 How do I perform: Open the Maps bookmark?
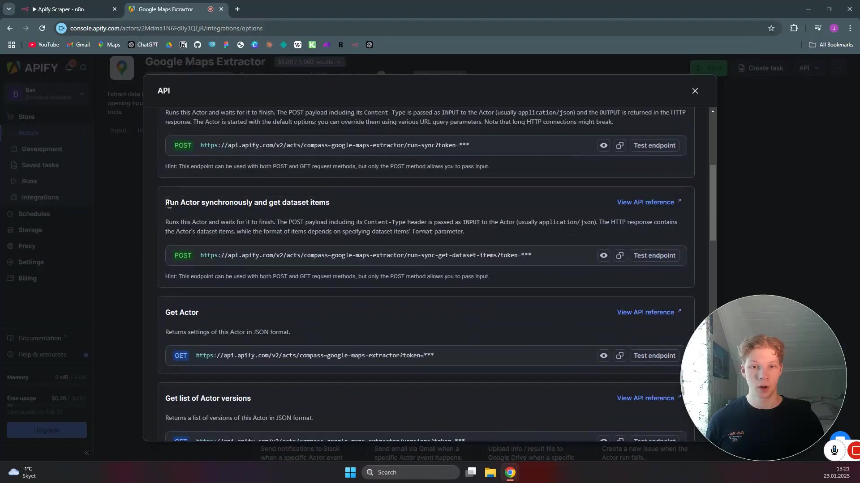pyautogui.click(x=109, y=45)
